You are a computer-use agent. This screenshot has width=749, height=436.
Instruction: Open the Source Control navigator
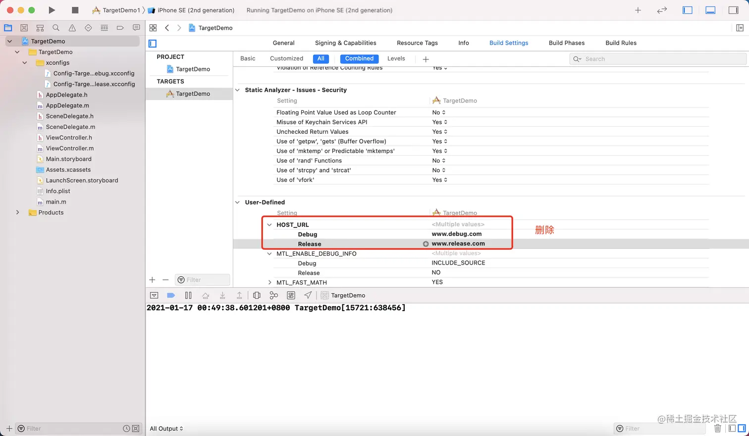click(x=24, y=28)
